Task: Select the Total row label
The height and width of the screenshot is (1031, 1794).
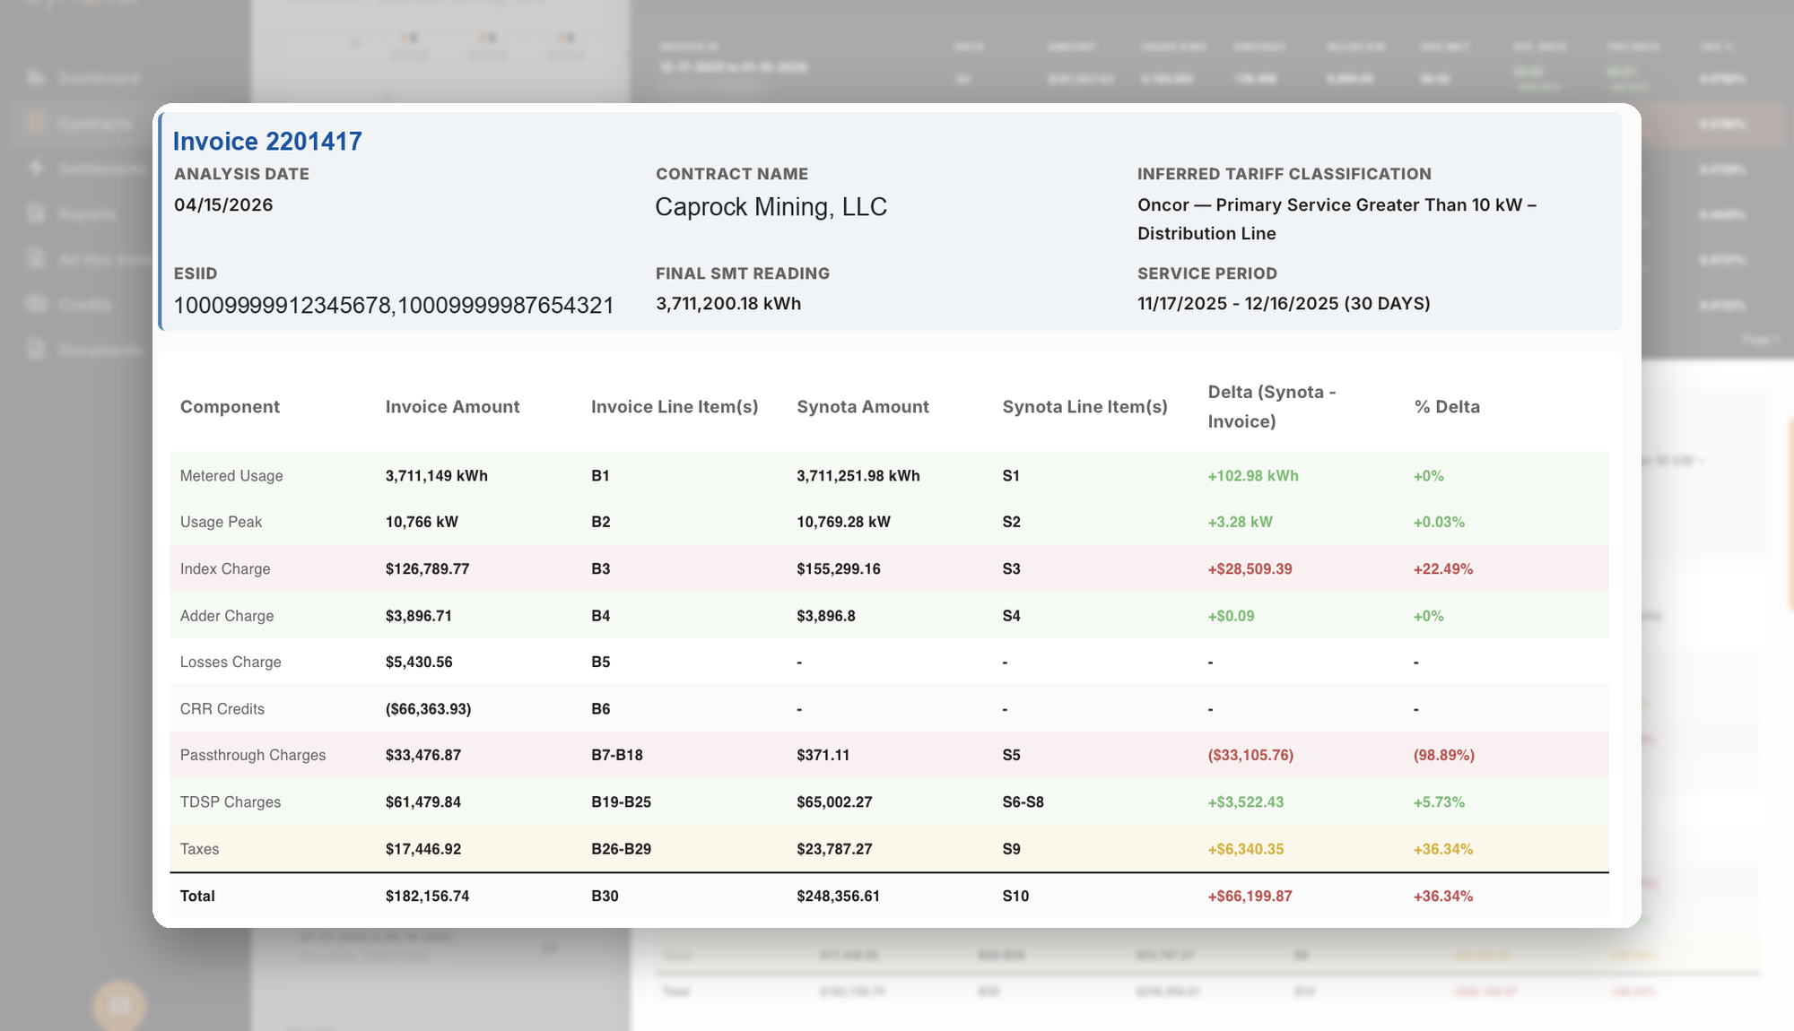Action: (197, 897)
